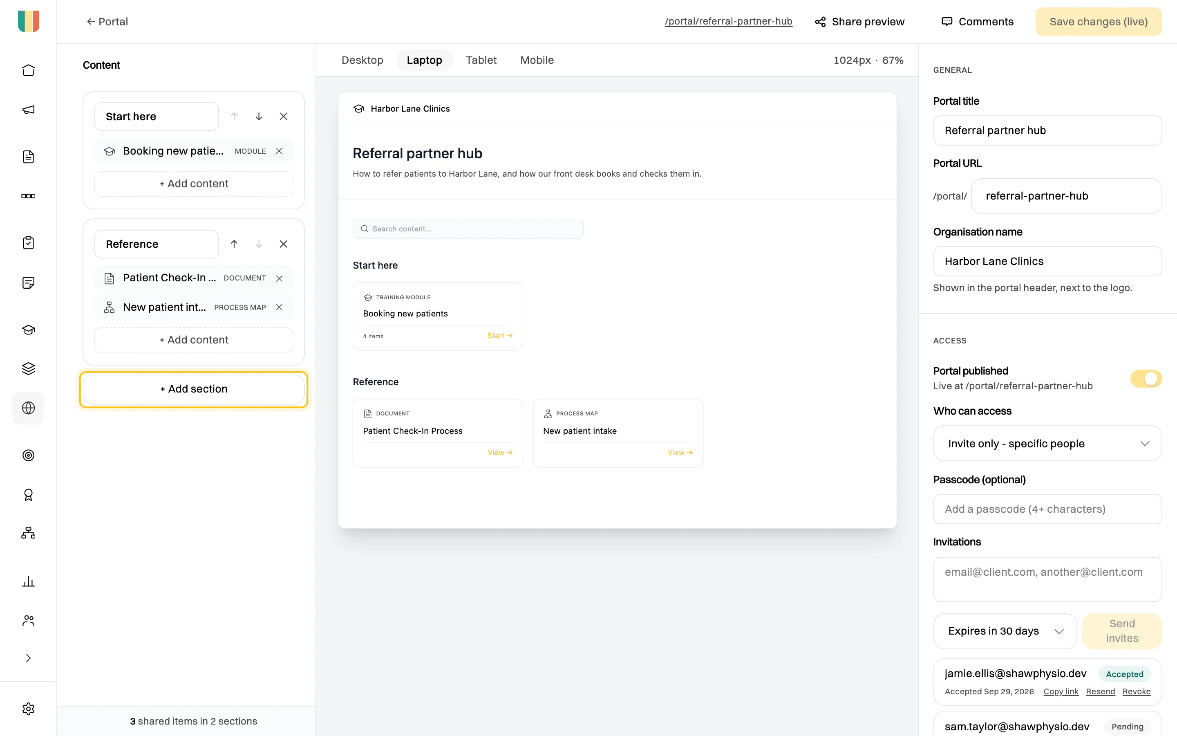Click the Passcode input field

click(1047, 509)
